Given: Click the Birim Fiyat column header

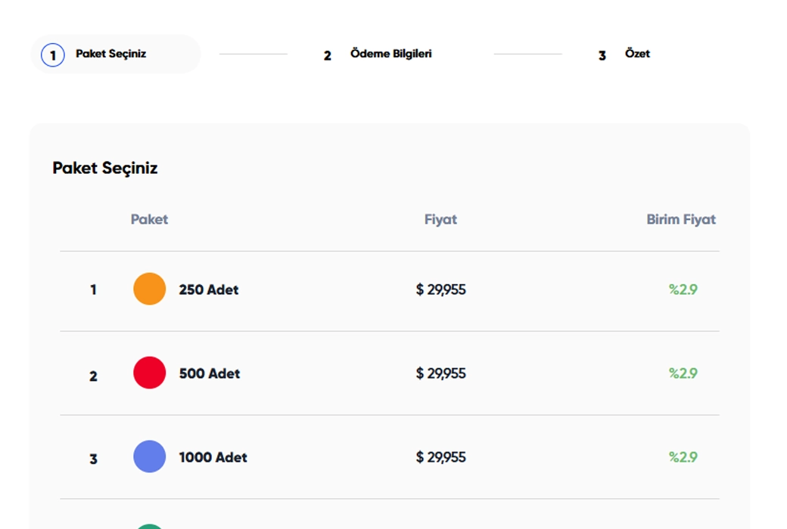Looking at the screenshot, I should coord(680,219).
